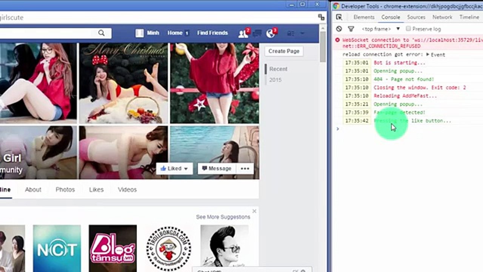Open the privacy shortcuts lock icon

(291, 33)
